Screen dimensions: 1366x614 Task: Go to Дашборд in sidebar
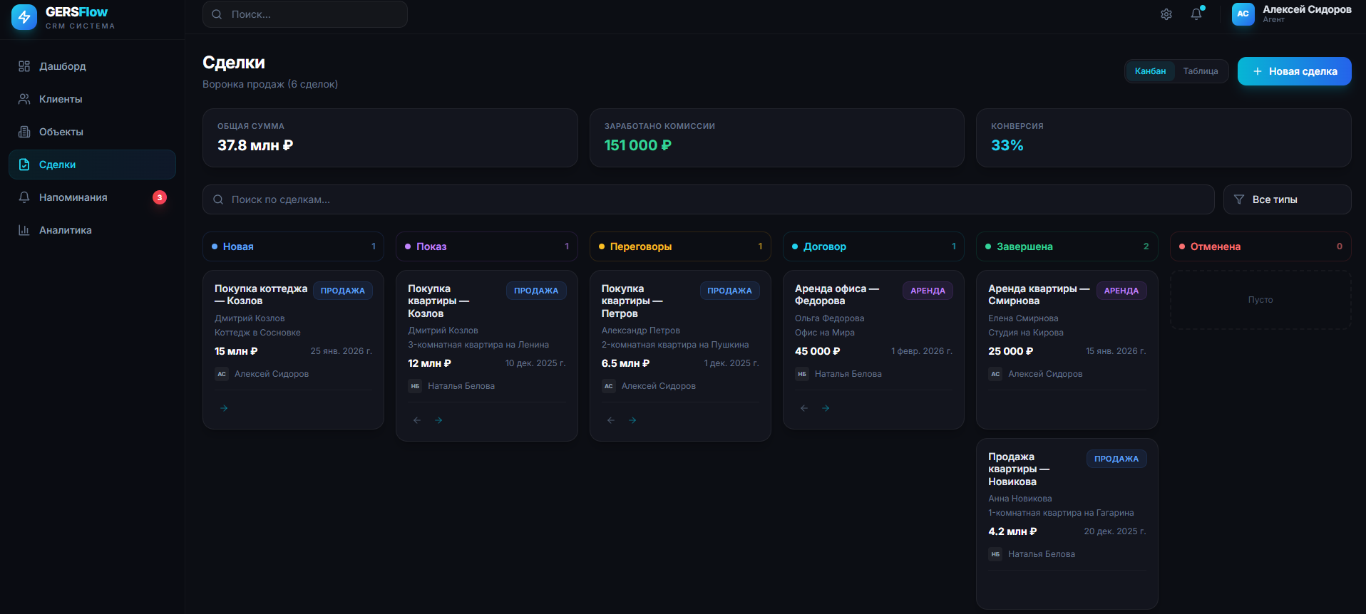[x=63, y=66]
